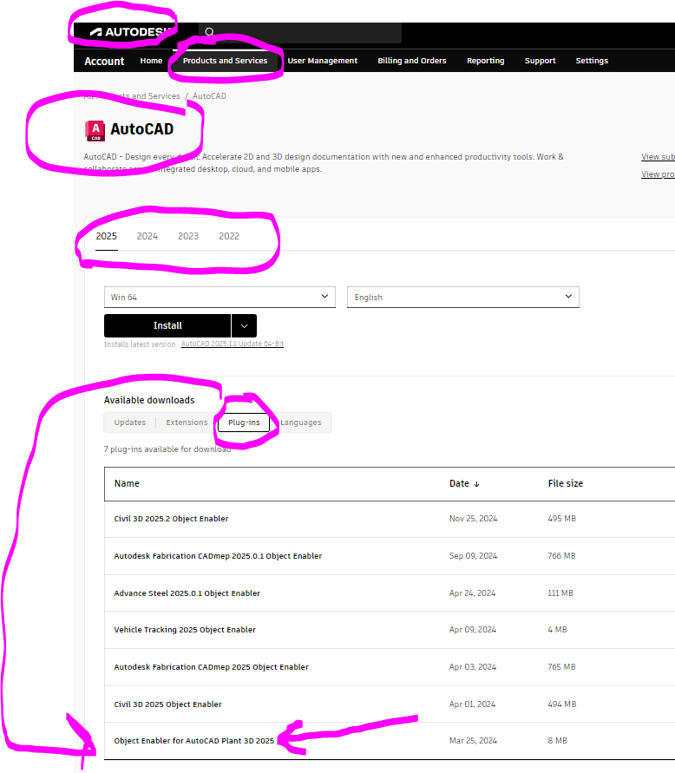Click the Autodesk logo
This screenshot has width=675, height=773.
pyautogui.click(x=130, y=32)
